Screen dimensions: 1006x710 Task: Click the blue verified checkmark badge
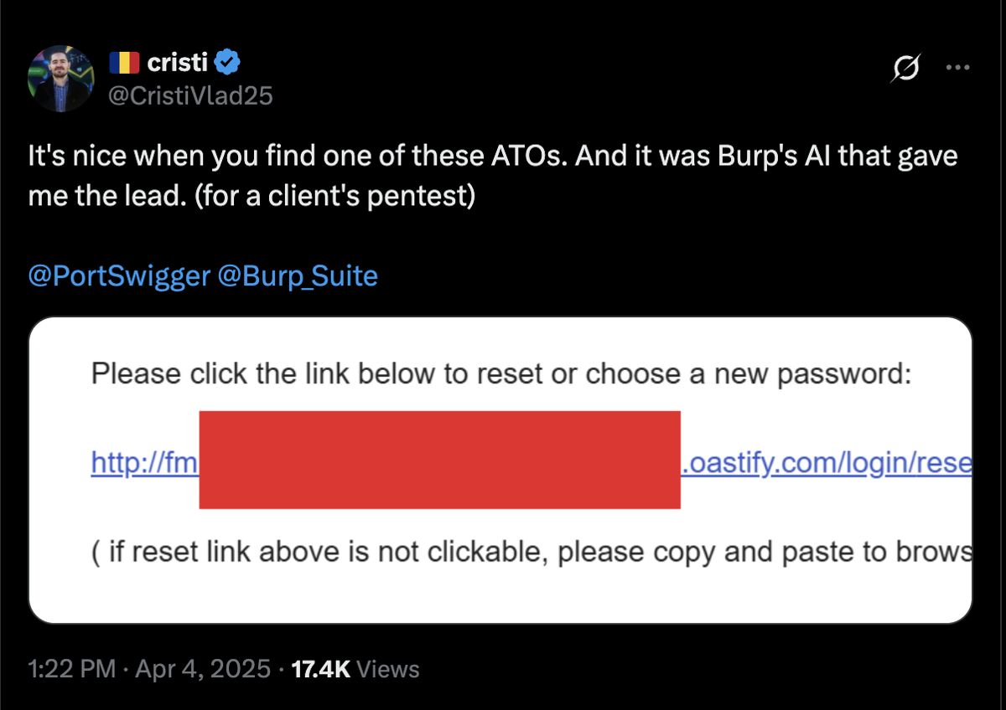coord(227,62)
